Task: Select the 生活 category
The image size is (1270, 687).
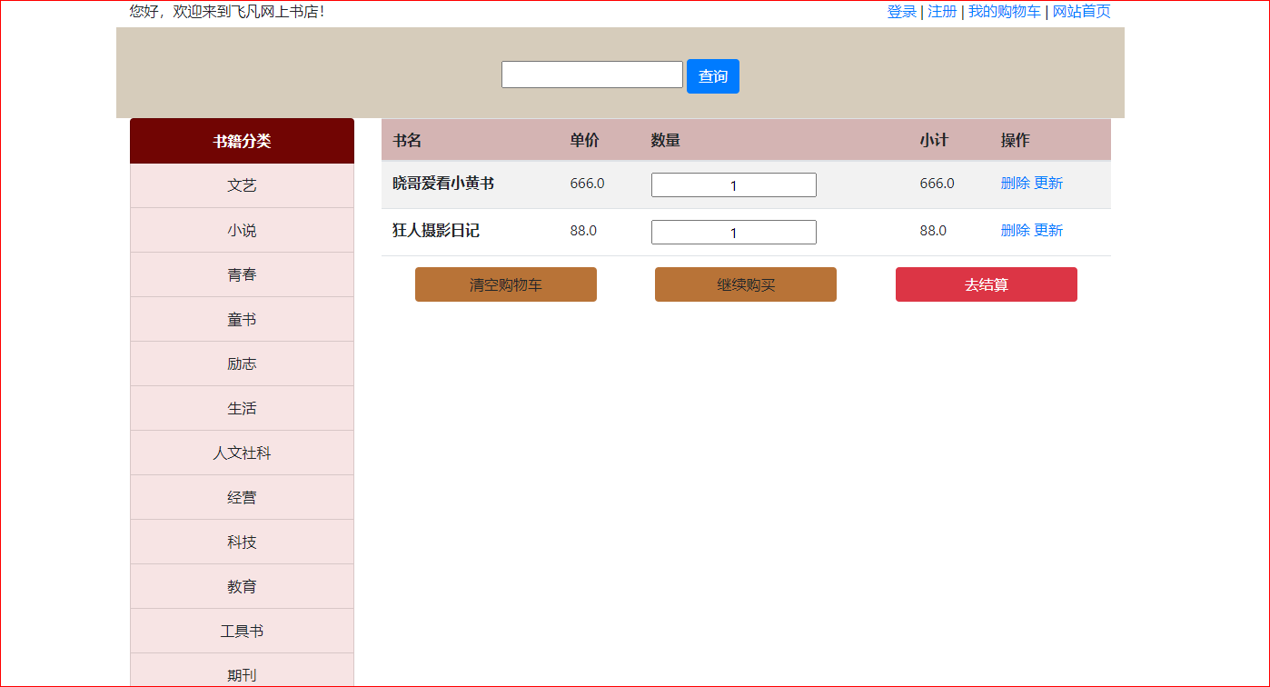Action: (x=242, y=408)
